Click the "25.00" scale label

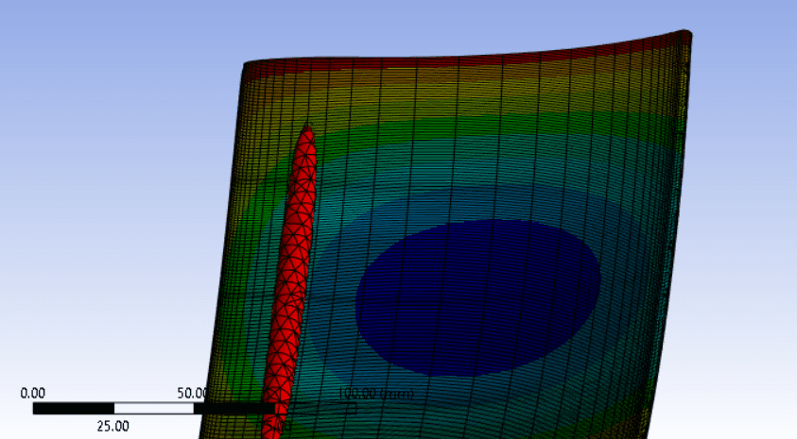pos(113,426)
